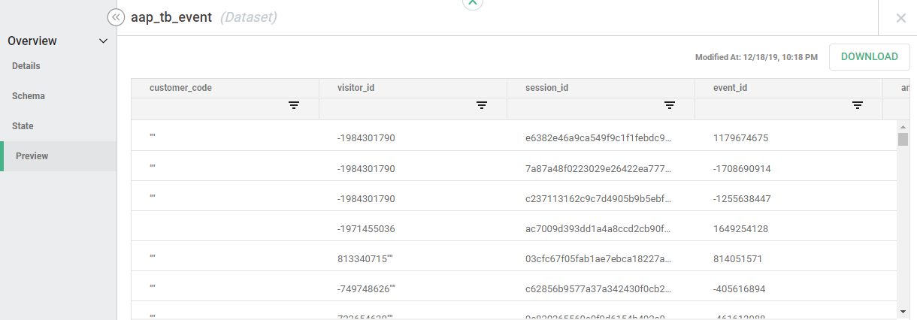917x320 pixels.
Task: Open filter for event_id column
Action: click(857, 106)
